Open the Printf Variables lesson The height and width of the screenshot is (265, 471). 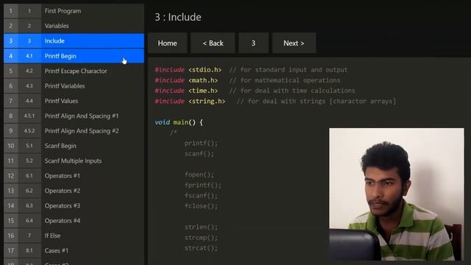click(74, 86)
